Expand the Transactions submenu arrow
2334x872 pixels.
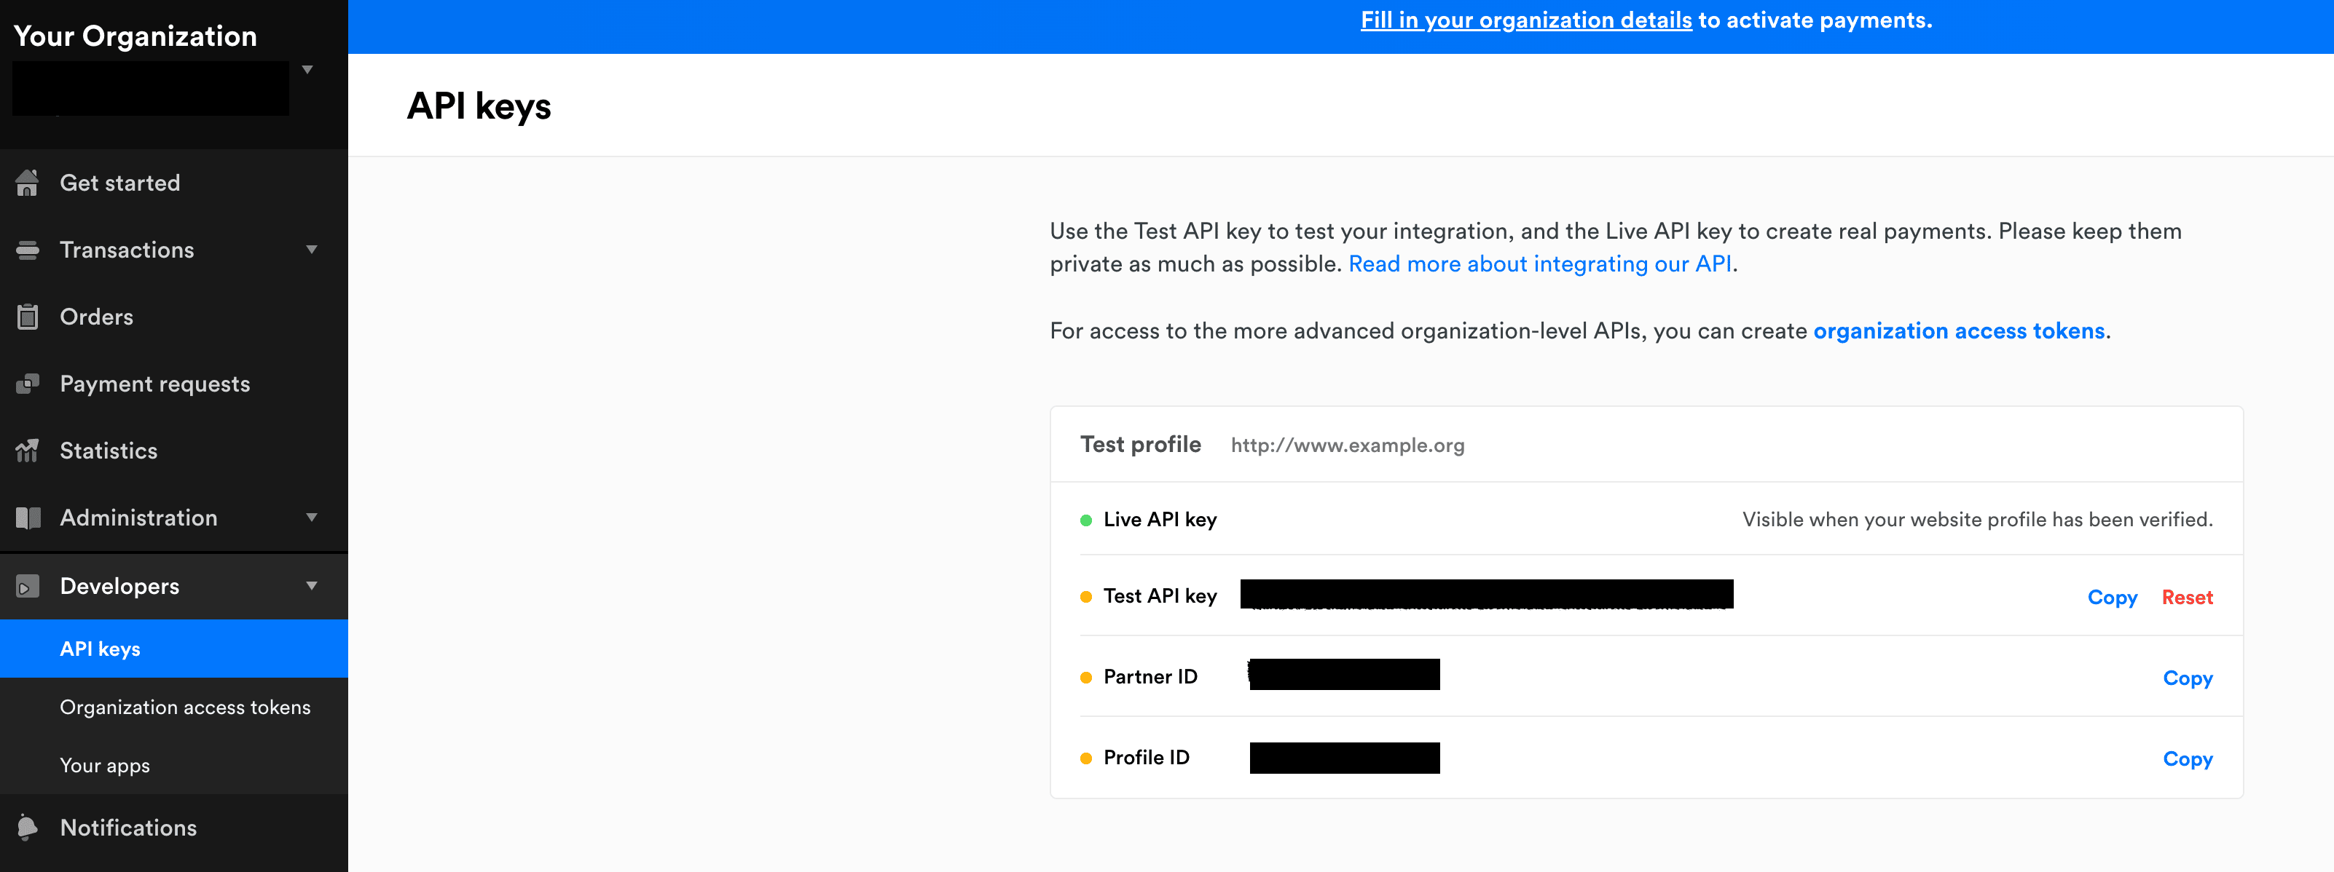coord(312,250)
